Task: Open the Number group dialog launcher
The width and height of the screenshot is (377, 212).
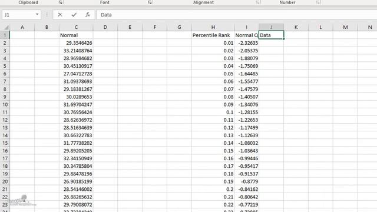Action: (318, 2)
